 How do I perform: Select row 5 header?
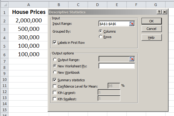tap(5, 46)
